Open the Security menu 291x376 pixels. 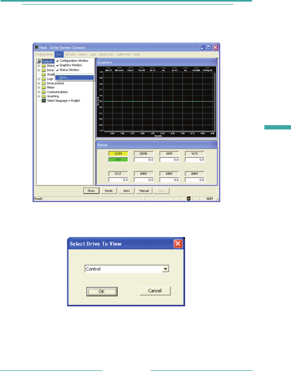point(70,54)
